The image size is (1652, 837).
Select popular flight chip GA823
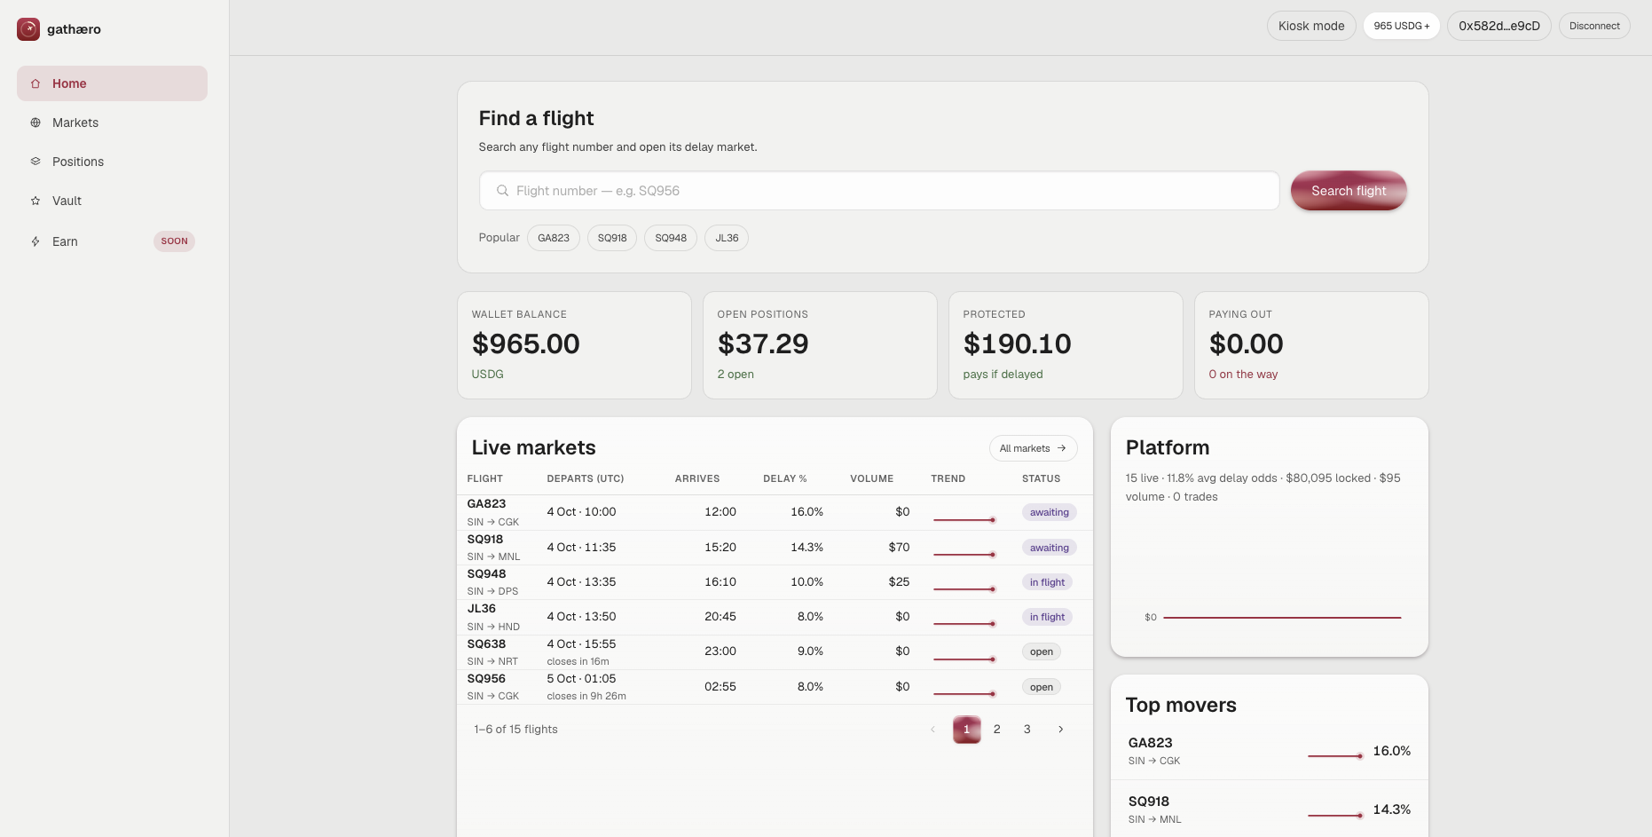coord(554,238)
